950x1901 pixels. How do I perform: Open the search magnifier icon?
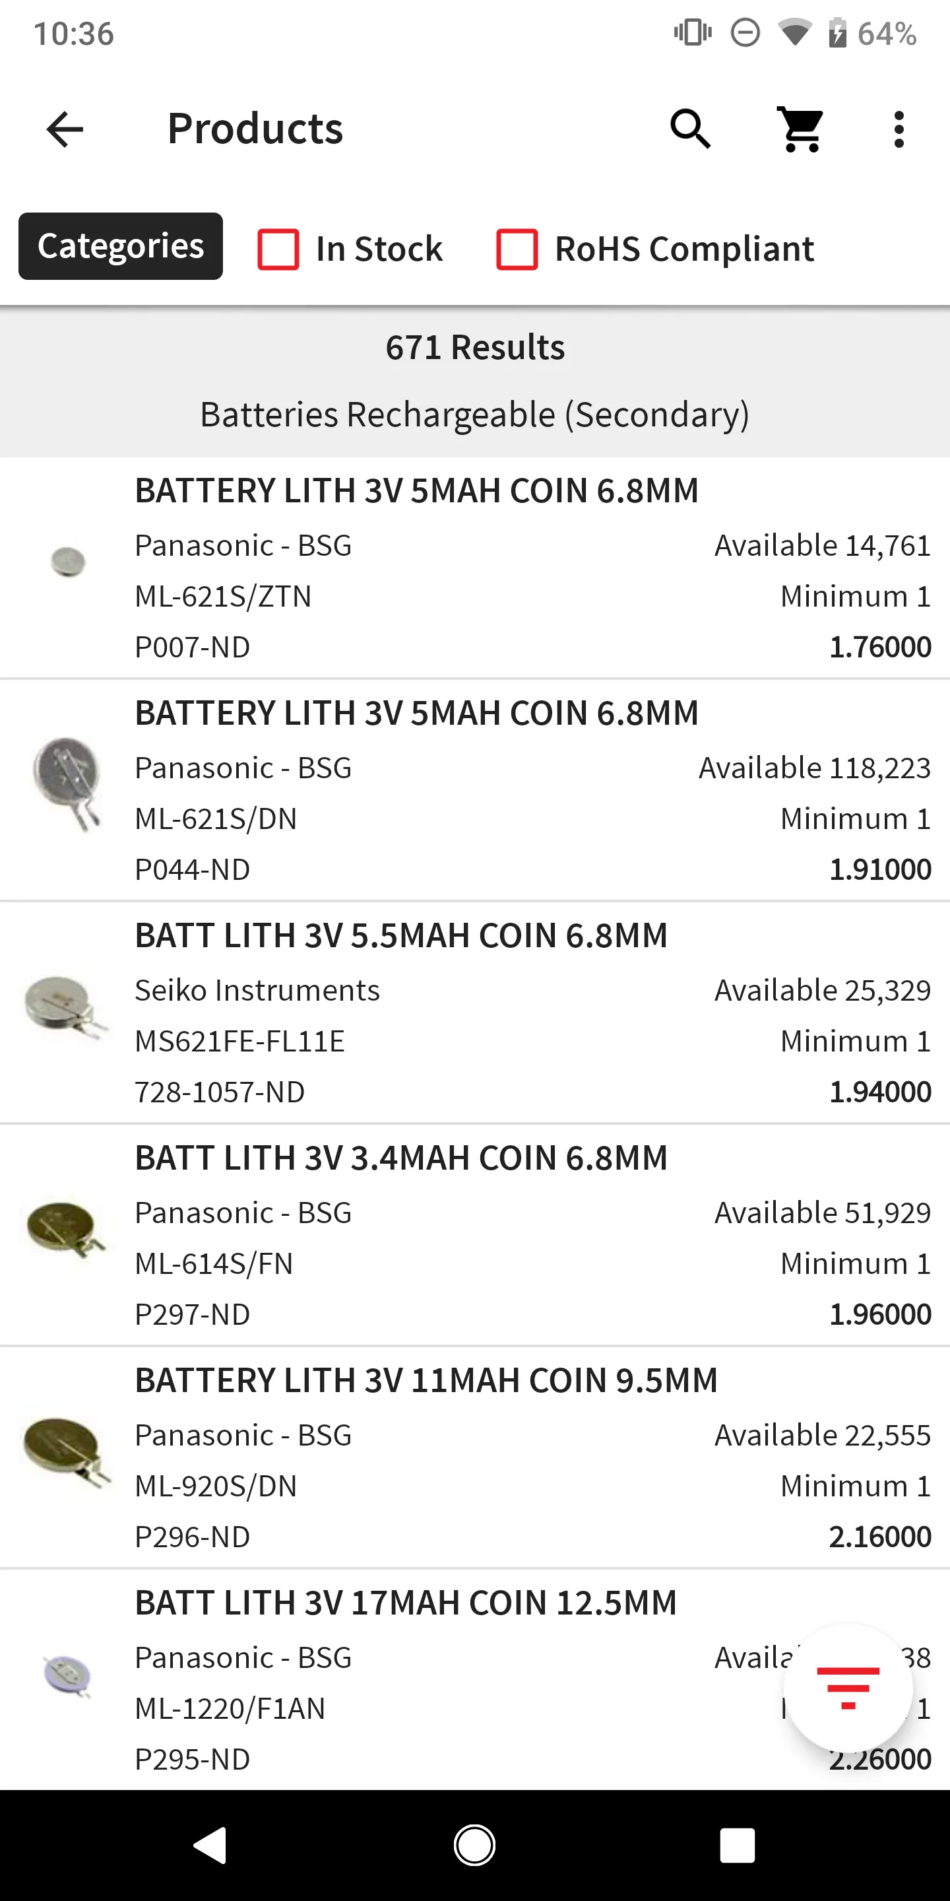(x=690, y=129)
